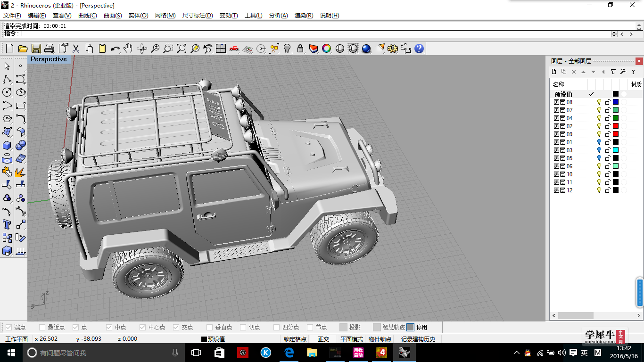The width and height of the screenshot is (644, 362).
Task: Toggle the 端点 osnap checkbox
Action: [8, 327]
